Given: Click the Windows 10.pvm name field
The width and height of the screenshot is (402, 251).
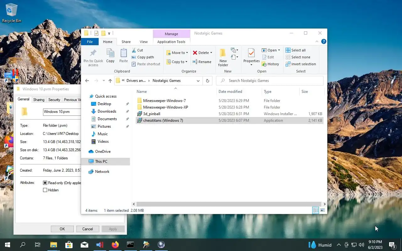Looking at the screenshot, I should coord(62,112).
